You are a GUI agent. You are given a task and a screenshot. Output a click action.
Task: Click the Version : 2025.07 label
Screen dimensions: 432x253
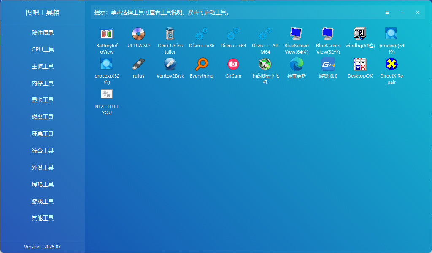coord(43,247)
